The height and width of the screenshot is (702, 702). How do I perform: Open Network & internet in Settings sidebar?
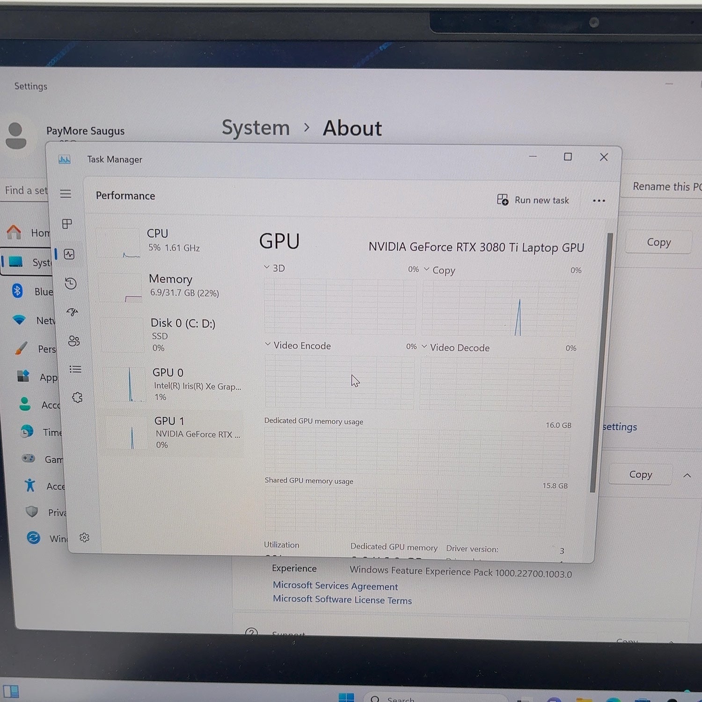coord(33,320)
